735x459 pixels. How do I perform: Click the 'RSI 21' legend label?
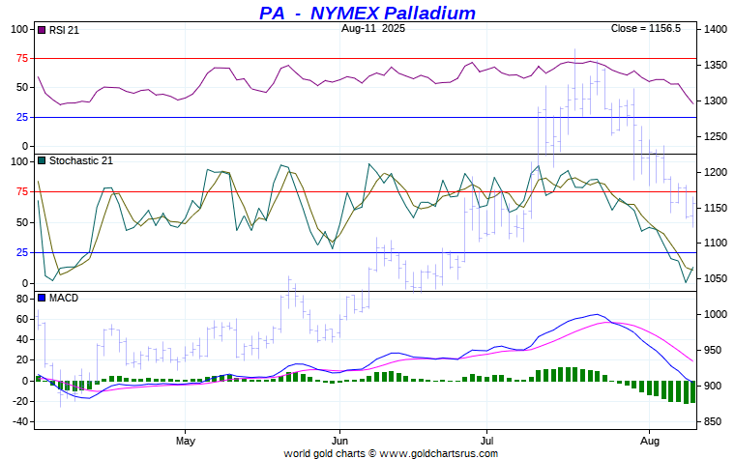coord(64,30)
